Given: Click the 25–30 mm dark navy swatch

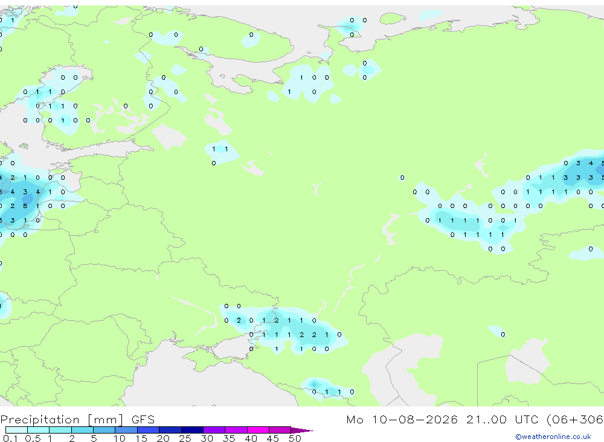Looking at the screenshot, I should 192,430.
